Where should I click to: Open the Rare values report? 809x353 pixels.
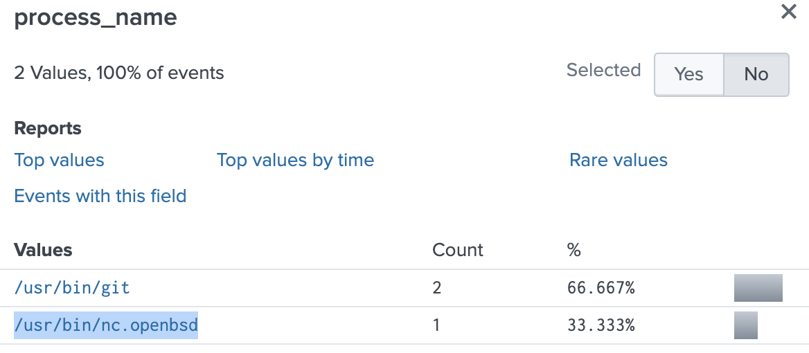618,161
